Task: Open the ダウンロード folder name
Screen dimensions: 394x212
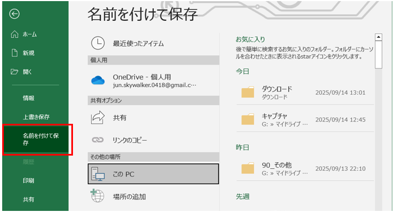Action: tap(277, 89)
